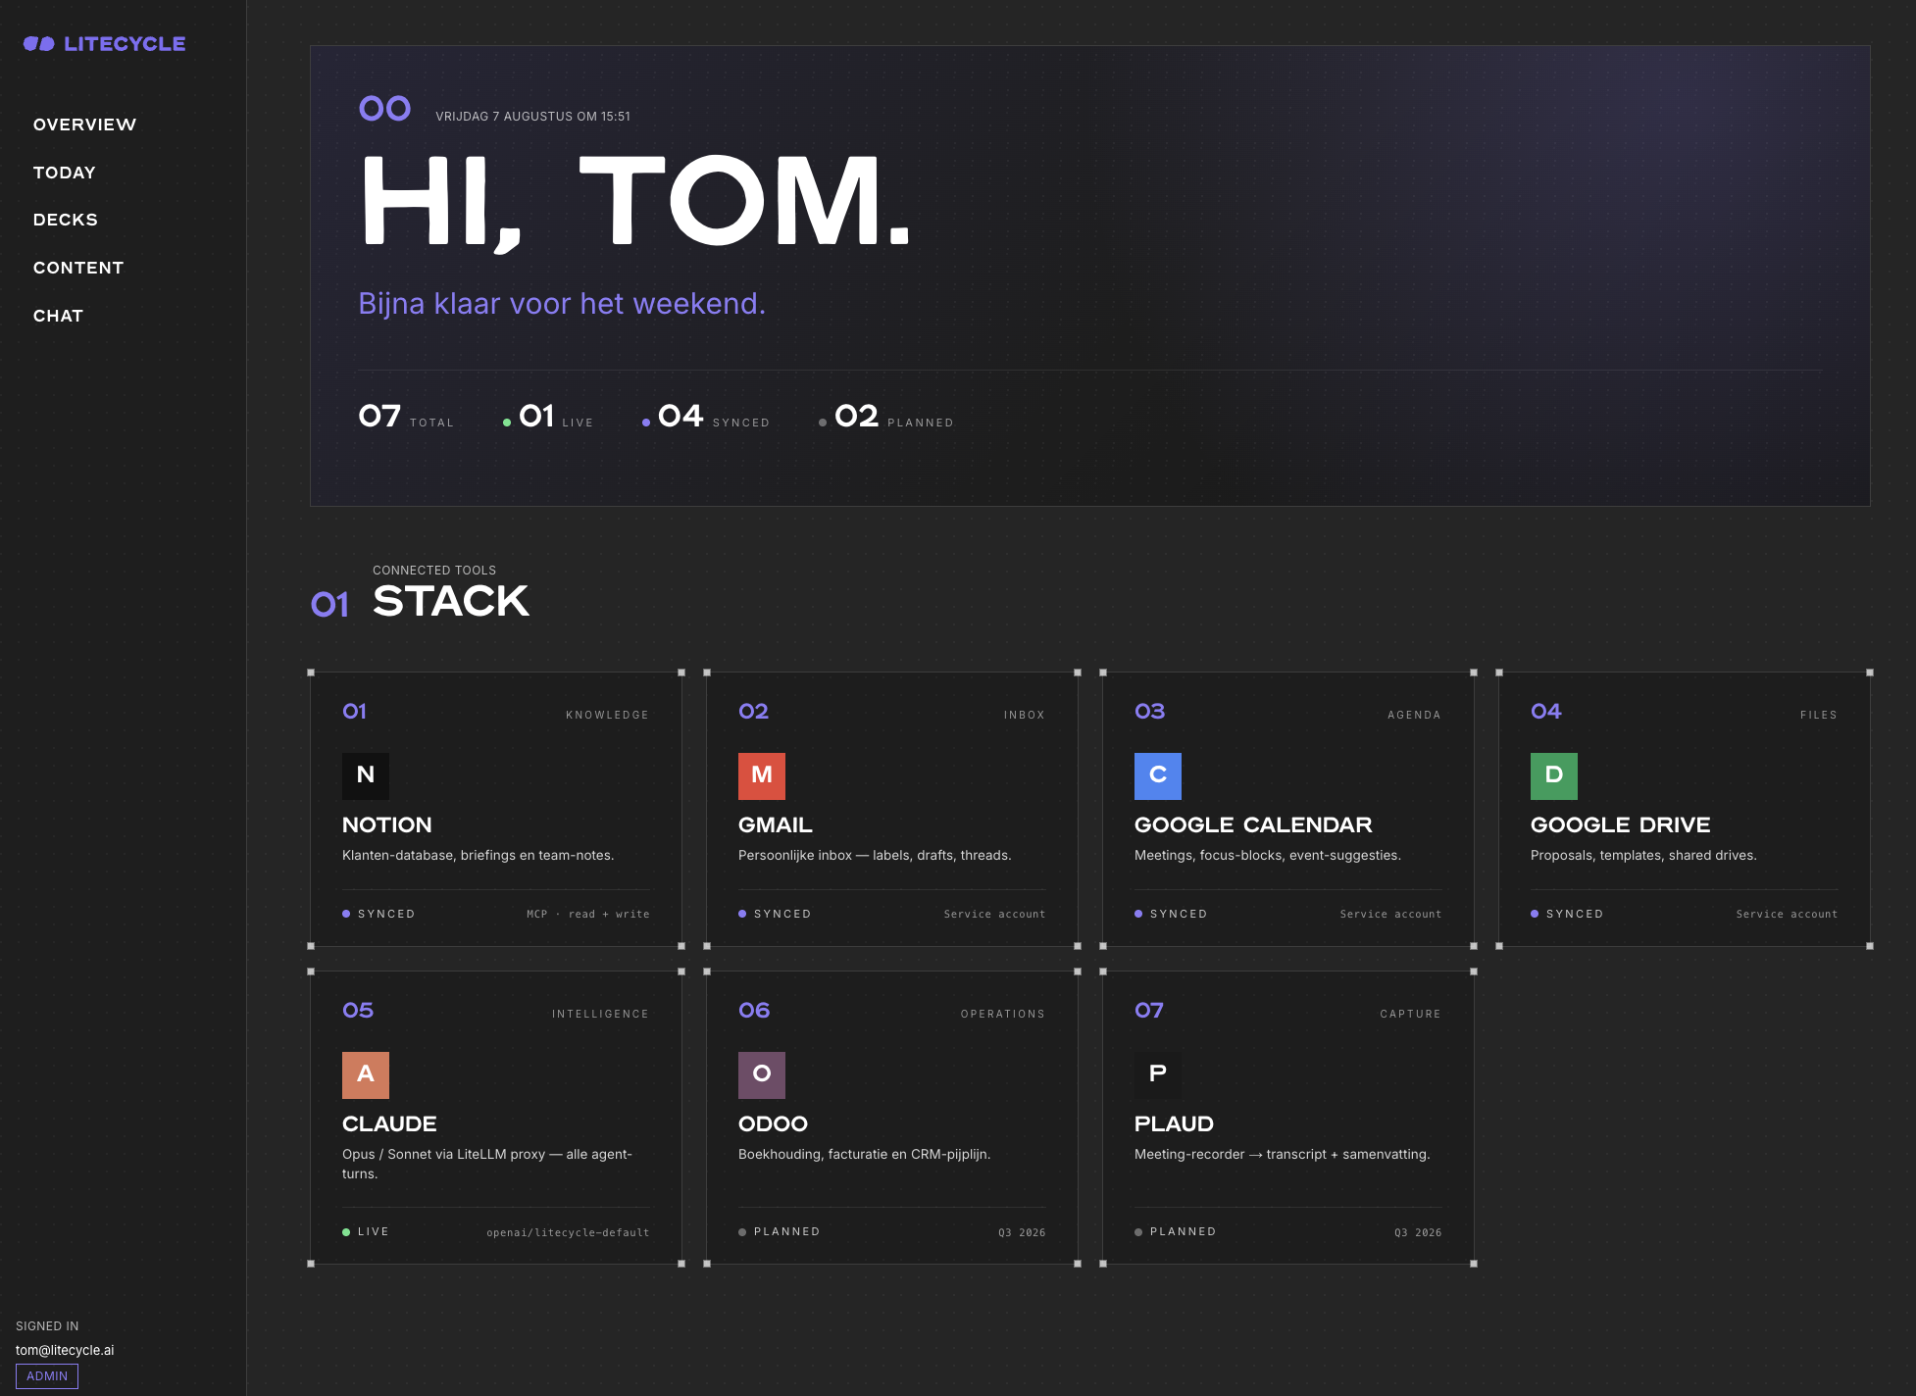Click Plaud's 'Q3 2026' date

[x=1418, y=1232]
